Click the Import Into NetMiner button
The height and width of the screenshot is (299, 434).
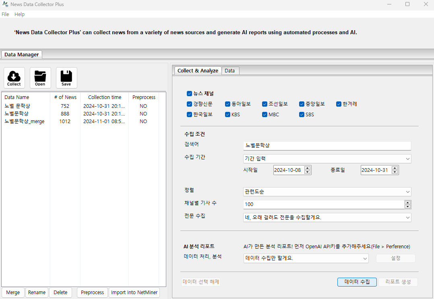pyautogui.click(x=134, y=293)
